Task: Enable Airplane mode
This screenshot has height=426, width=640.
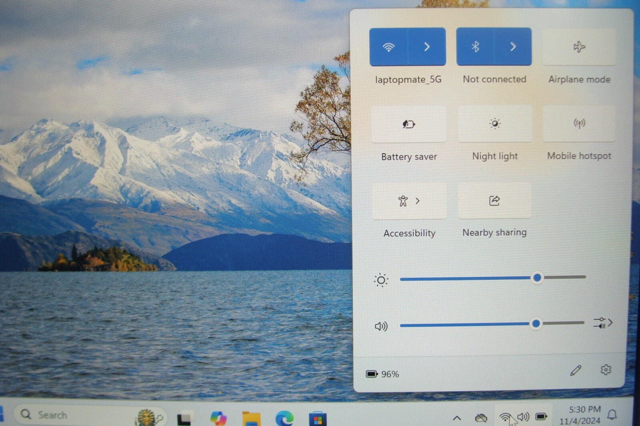Action: (x=579, y=47)
